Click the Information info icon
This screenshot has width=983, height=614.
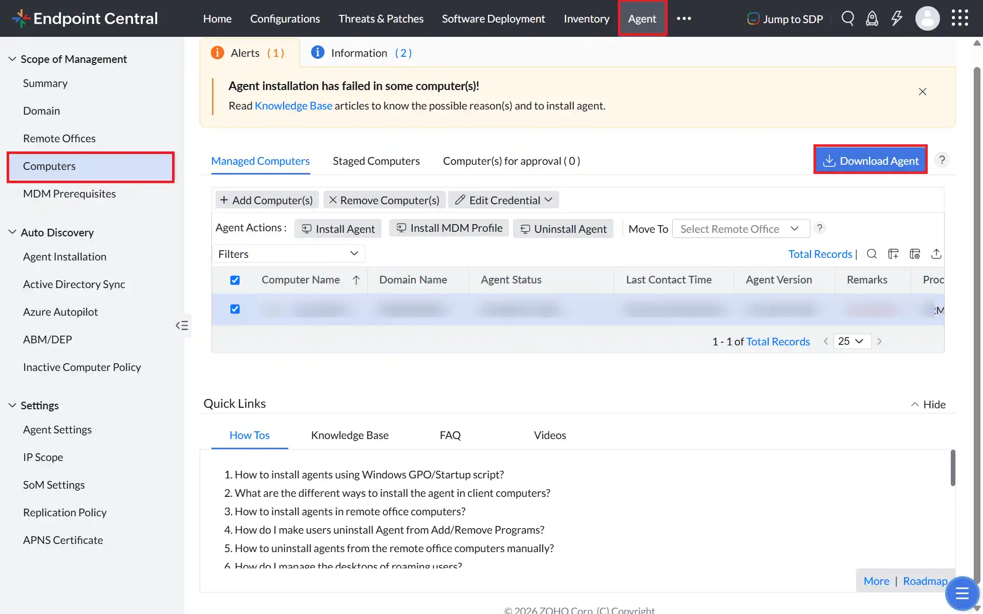pyautogui.click(x=318, y=52)
